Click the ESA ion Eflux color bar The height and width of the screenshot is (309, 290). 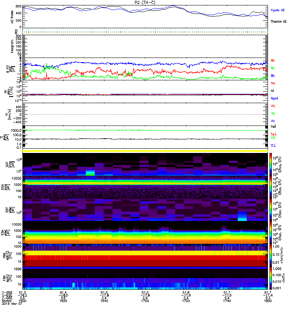point(271,187)
